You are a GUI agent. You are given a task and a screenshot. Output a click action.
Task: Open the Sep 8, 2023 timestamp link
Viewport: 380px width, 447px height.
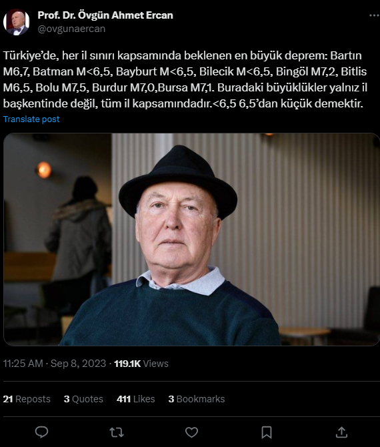pos(79,364)
